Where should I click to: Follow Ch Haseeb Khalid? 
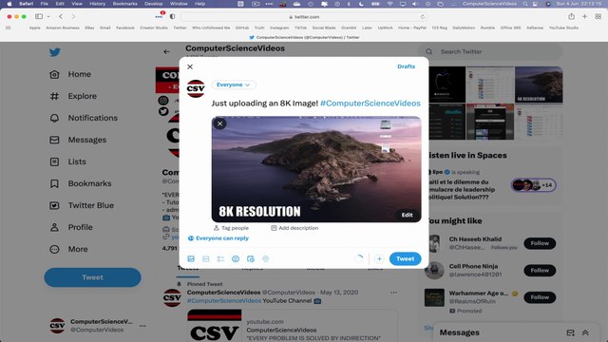coord(540,243)
